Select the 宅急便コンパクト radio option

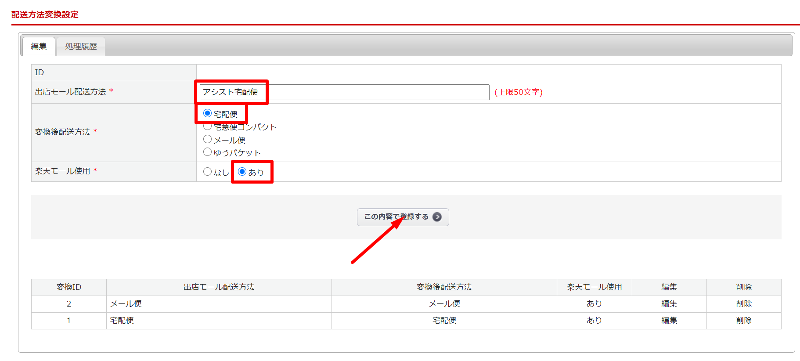click(208, 126)
